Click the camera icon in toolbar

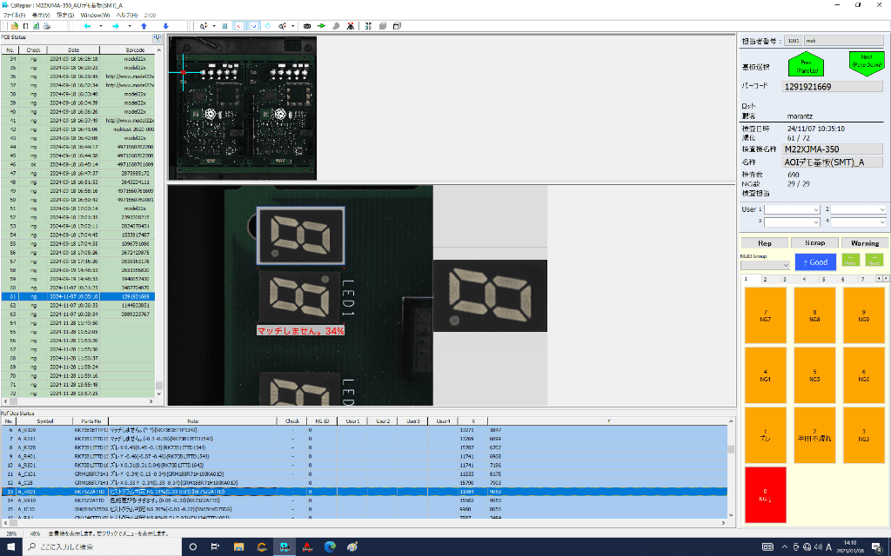pos(306,26)
